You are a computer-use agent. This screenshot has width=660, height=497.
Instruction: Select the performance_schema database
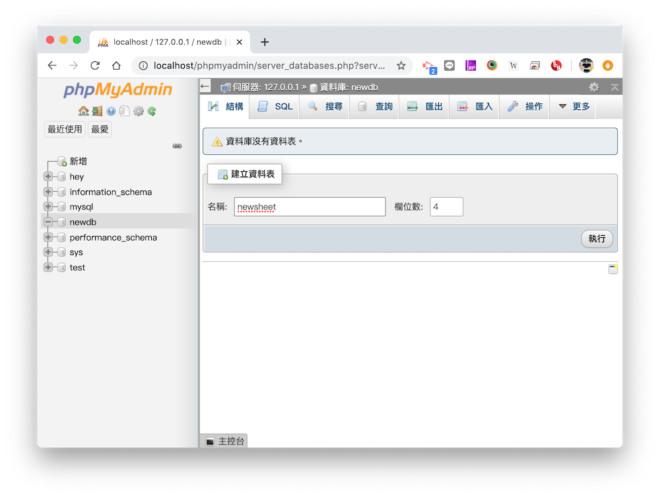(114, 237)
